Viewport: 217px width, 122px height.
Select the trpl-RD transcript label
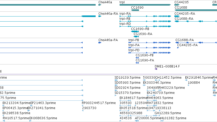pos(125,24)
